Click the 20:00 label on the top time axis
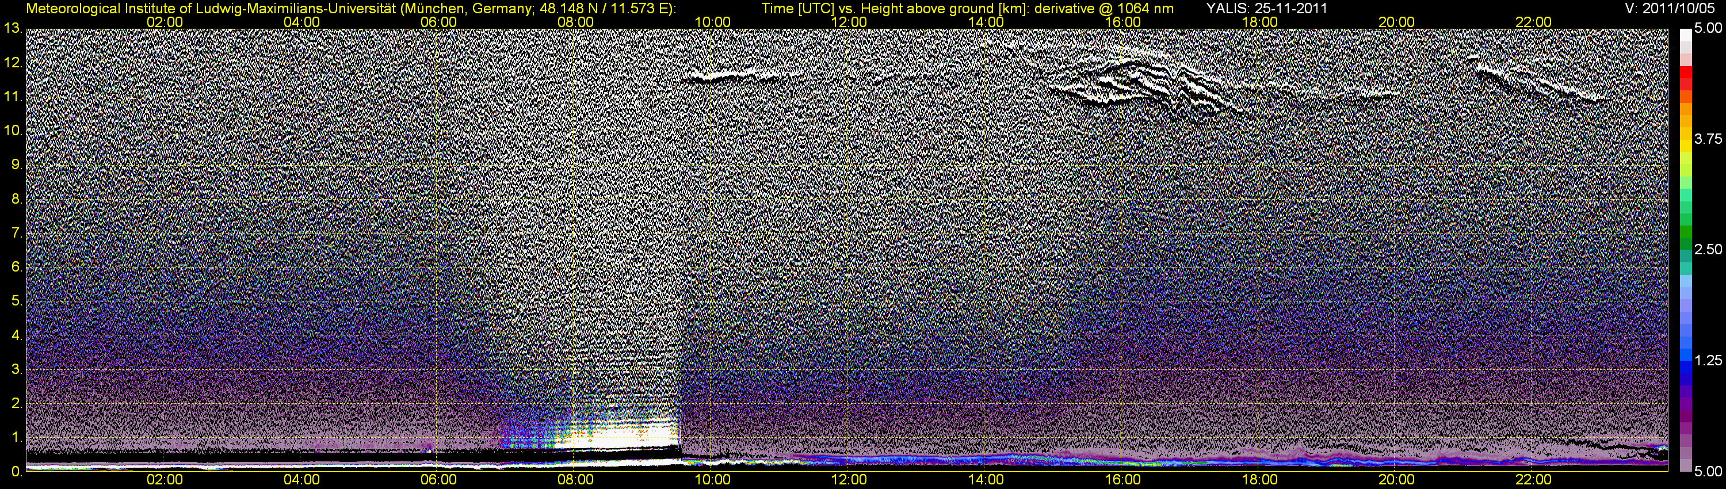Viewport: 1726px width, 489px height. (1396, 22)
